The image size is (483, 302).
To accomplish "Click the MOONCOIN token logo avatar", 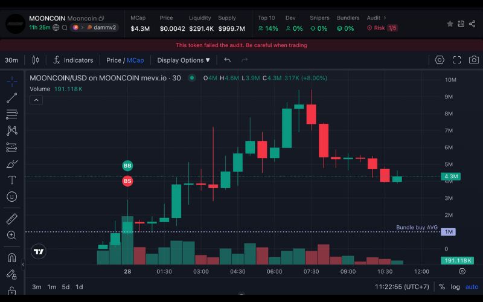I will tap(16, 24).
